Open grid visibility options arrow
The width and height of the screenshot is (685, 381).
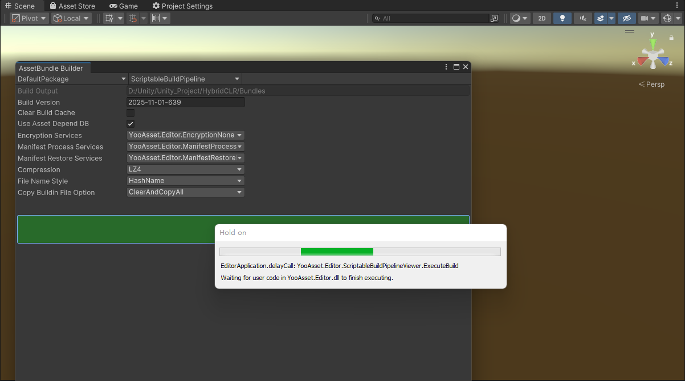120,18
